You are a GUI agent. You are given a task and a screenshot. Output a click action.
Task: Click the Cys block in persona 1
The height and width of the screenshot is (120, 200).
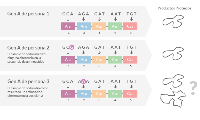pos(130,26)
